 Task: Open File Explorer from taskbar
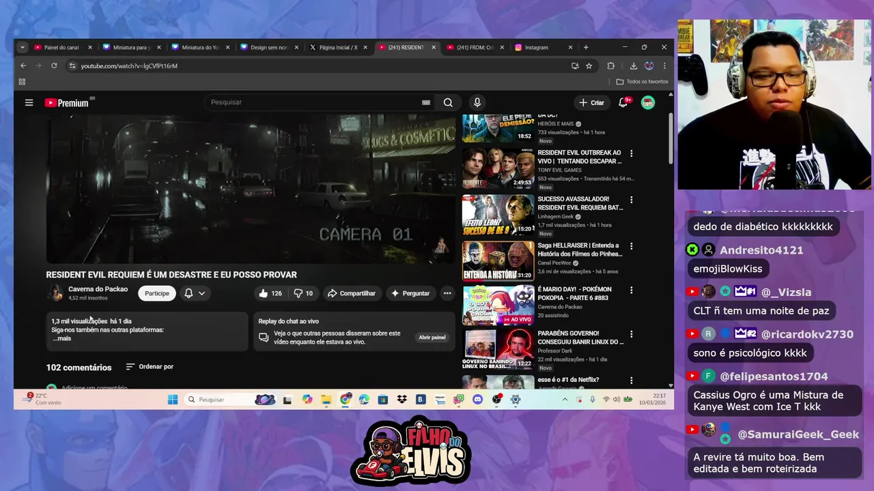pyautogui.click(x=326, y=400)
